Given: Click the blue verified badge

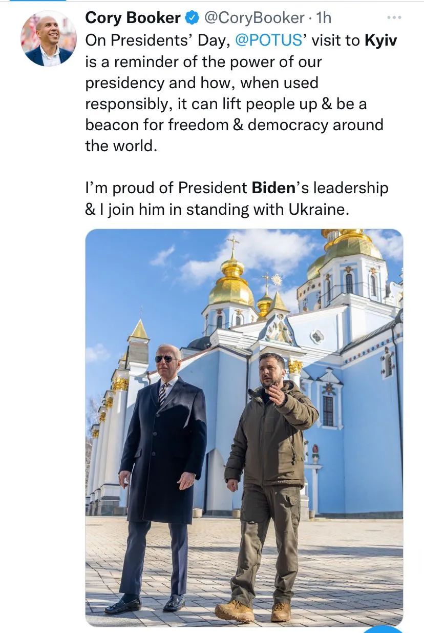Looking at the screenshot, I should (x=192, y=18).
